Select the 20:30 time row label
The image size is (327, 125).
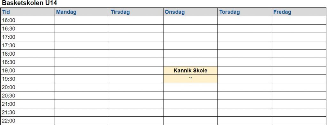tap(27, 96)
